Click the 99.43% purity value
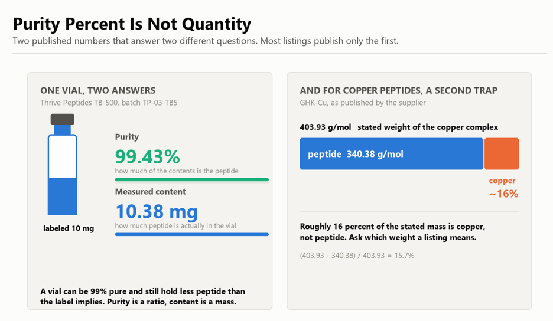The height and width of the screenshot is (321, 553). pyautogui.click(x=148, y=156)
